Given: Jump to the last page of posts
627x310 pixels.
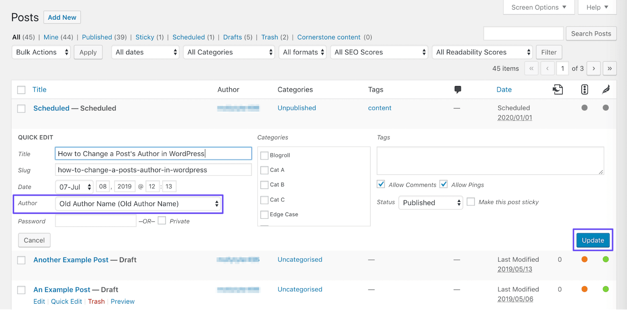Looking at the screenshot, I should pyautogui.click(x=609, y=68).
